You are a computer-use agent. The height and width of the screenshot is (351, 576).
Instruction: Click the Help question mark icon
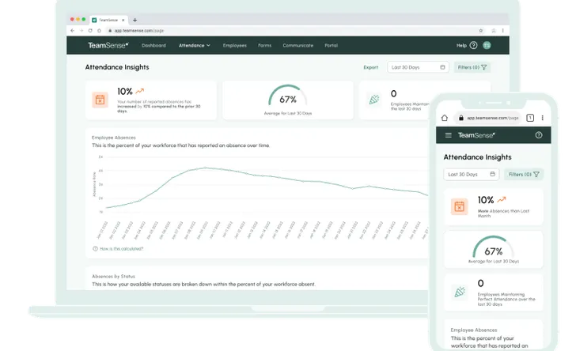tap(473, 46)
